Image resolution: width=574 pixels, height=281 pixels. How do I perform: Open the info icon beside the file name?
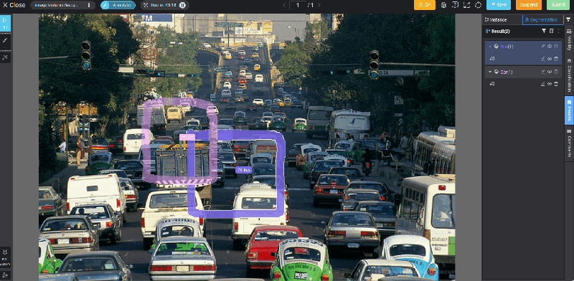tap(89, 5)
